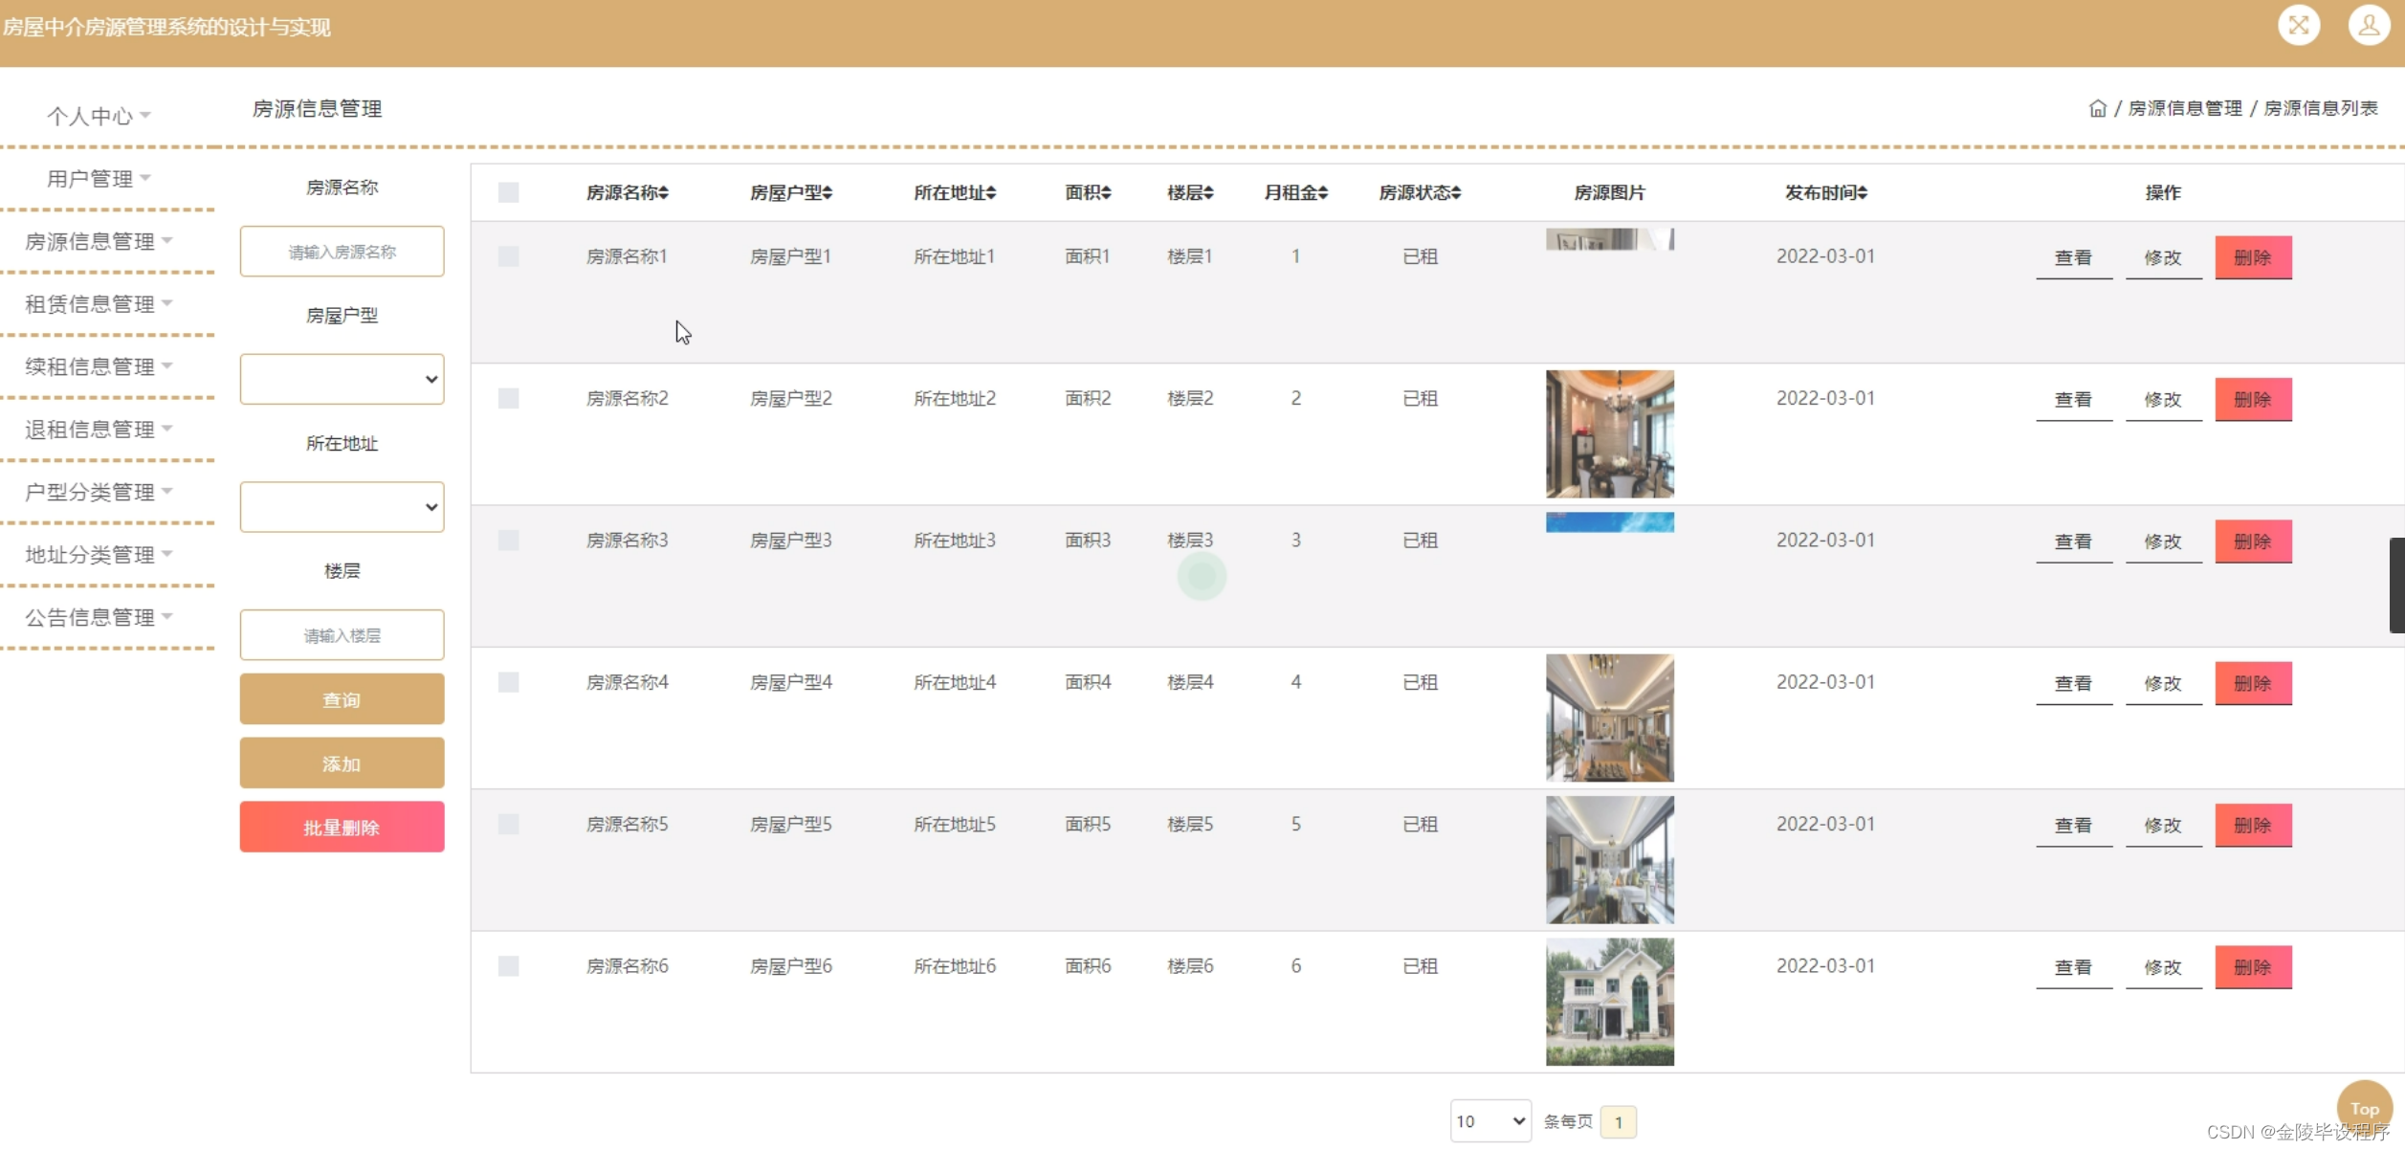Sort table by 房源状态 column
This screenshot has height=1150, width=2405.
(x=1420, y=193)
